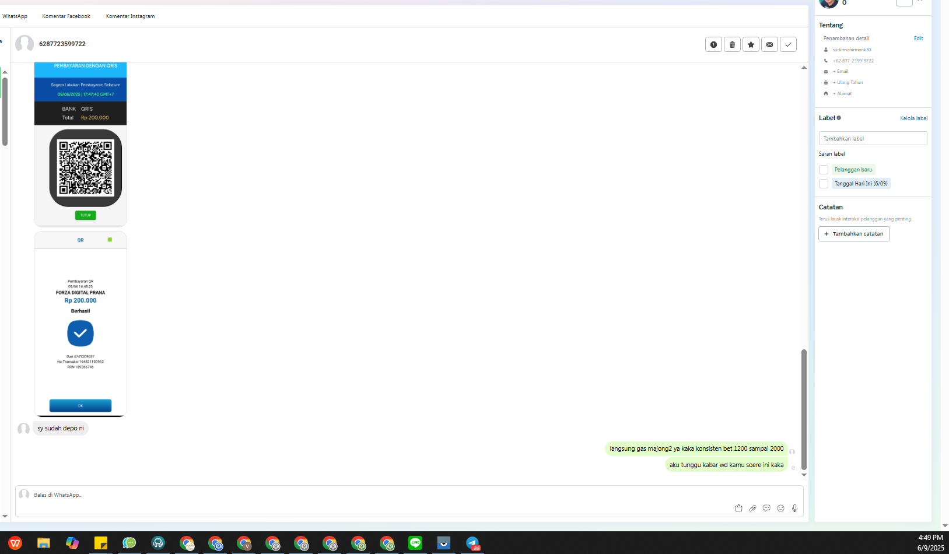
Task: Click the contact avatar beside 6287723599722
Action: (24, 44)
